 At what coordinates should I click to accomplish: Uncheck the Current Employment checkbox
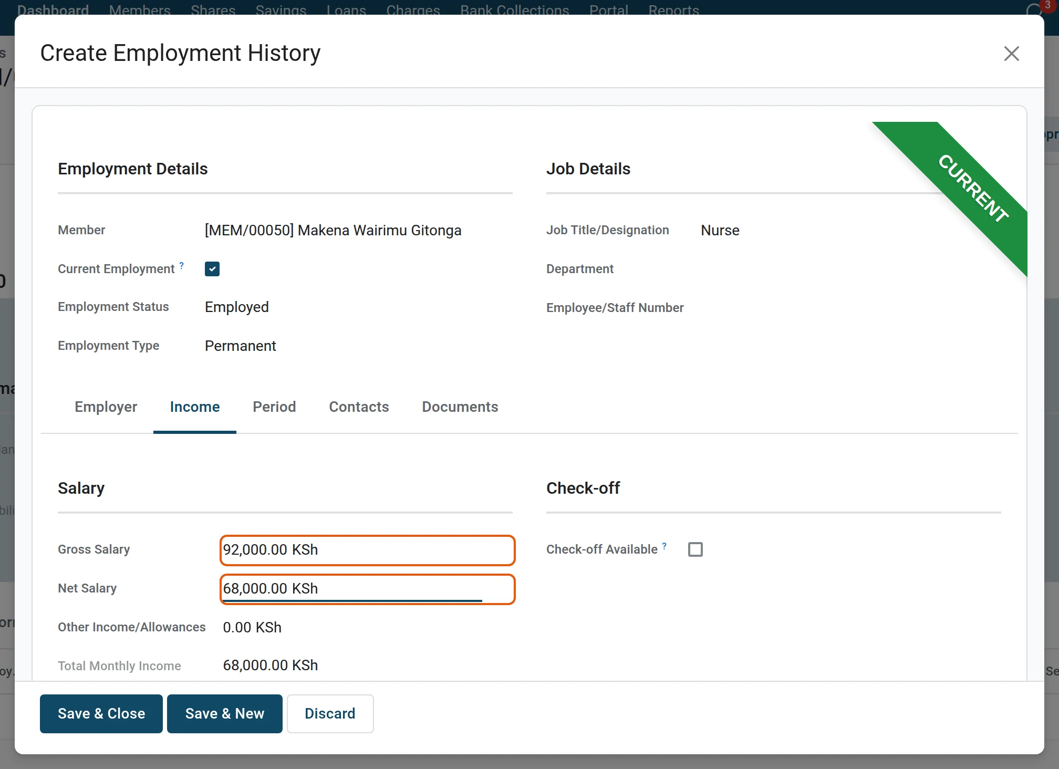pos(212,269)
